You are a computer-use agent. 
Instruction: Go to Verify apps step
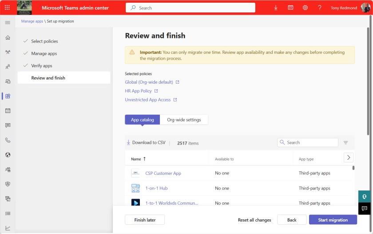click(42, 66)
